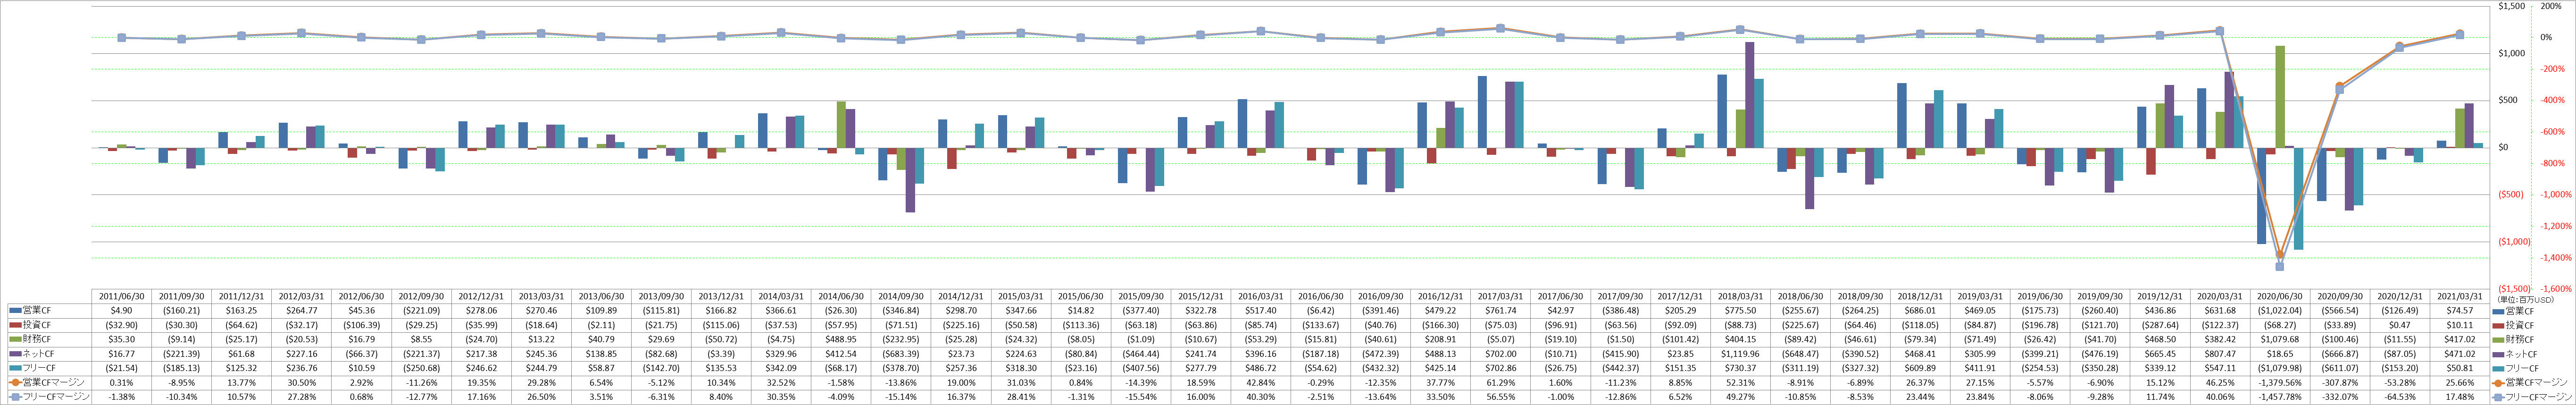Click the 200% secondary axis label

pyautogui.click(x=2551, y=6)
